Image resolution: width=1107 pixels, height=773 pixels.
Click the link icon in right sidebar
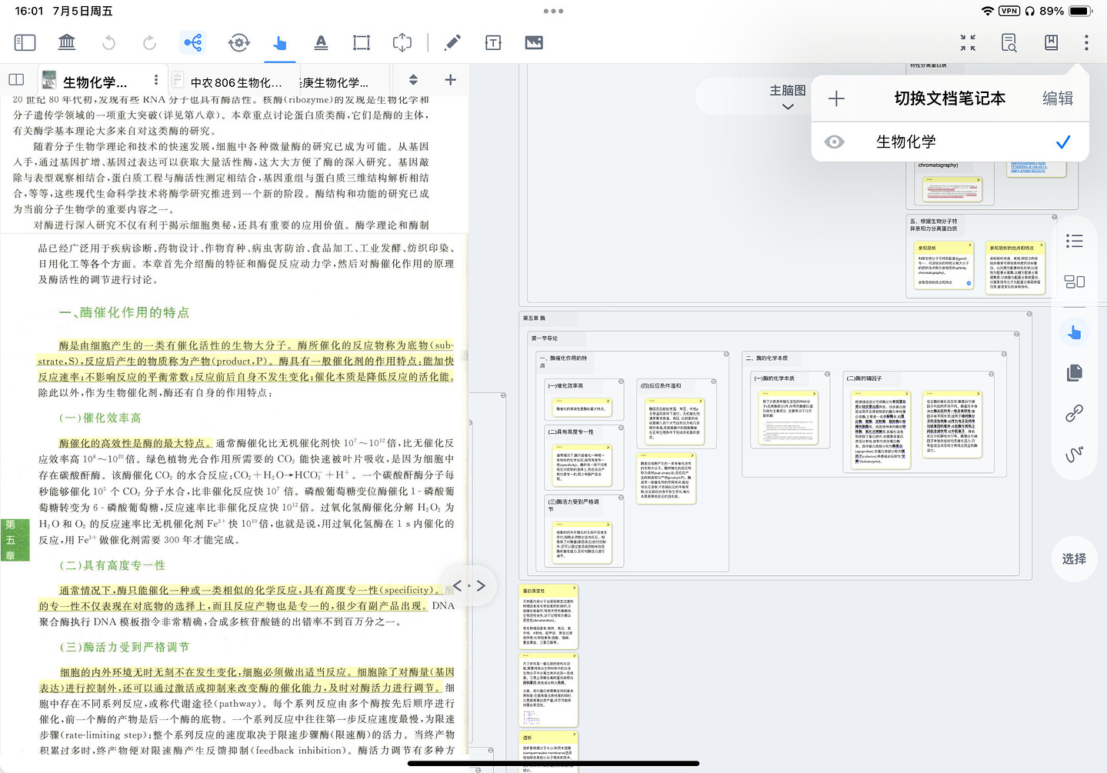(x=1075, y=414)
